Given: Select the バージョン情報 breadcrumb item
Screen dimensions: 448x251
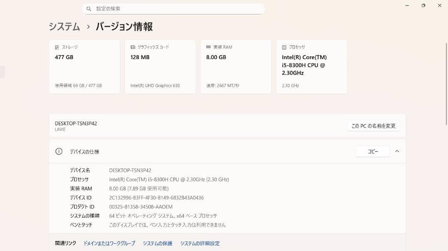Looking at the screenshot, I should point(123,26).
